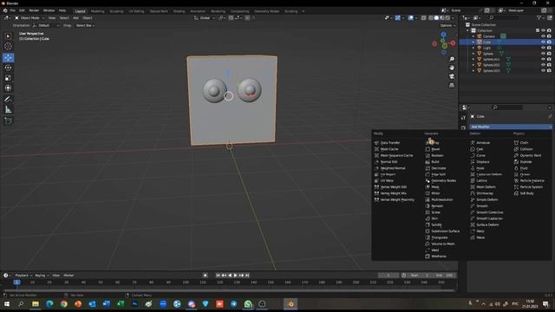Open the viewport Options dropdown
This screenshot has height=312, width=555.
coord(447,25)
